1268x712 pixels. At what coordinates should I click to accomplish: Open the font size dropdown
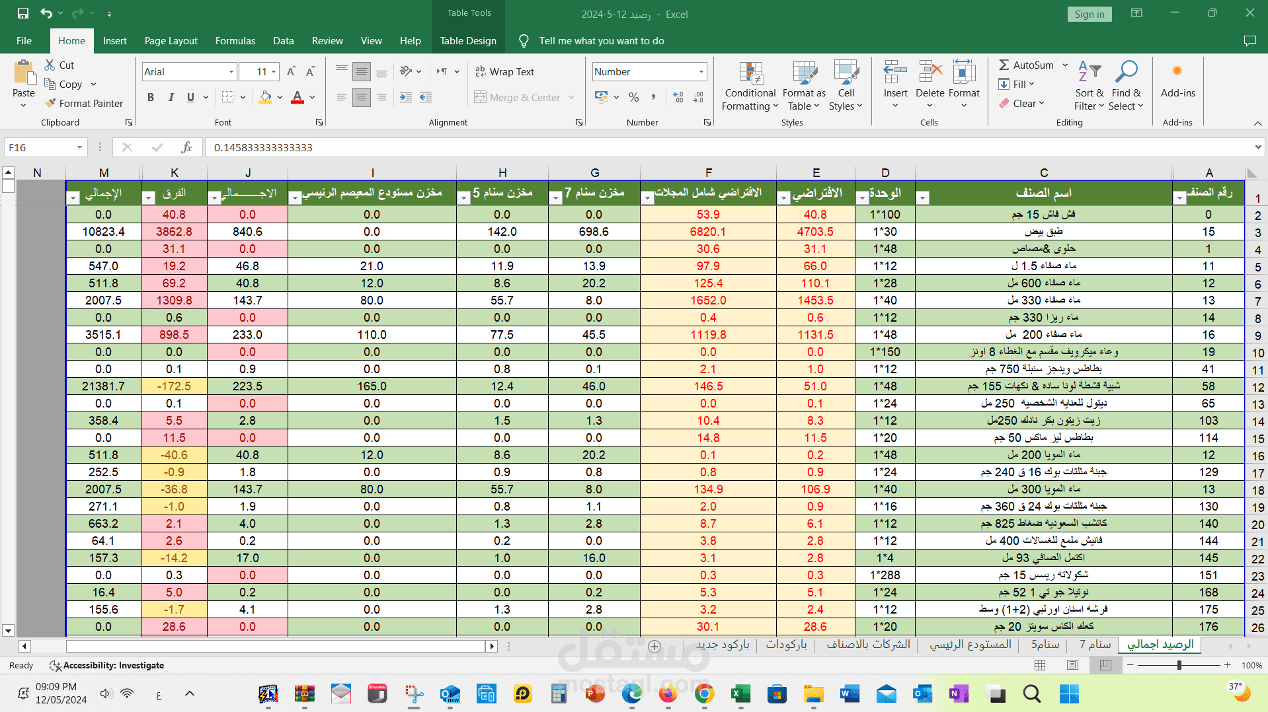tap(274, 71)
